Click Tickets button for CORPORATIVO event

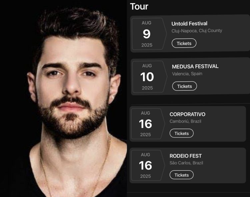pyautogui.click(x=182, y=133)
